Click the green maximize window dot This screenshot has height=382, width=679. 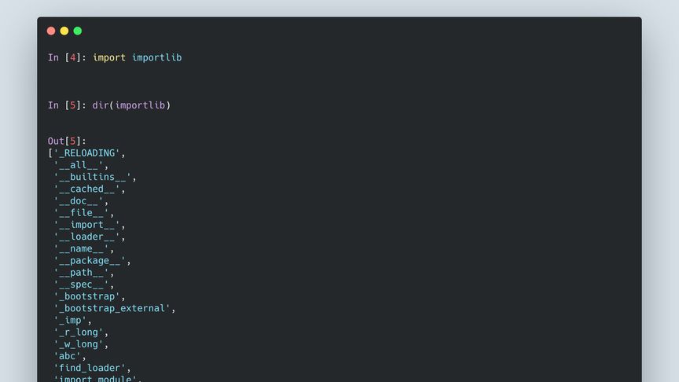click(78, 31)
